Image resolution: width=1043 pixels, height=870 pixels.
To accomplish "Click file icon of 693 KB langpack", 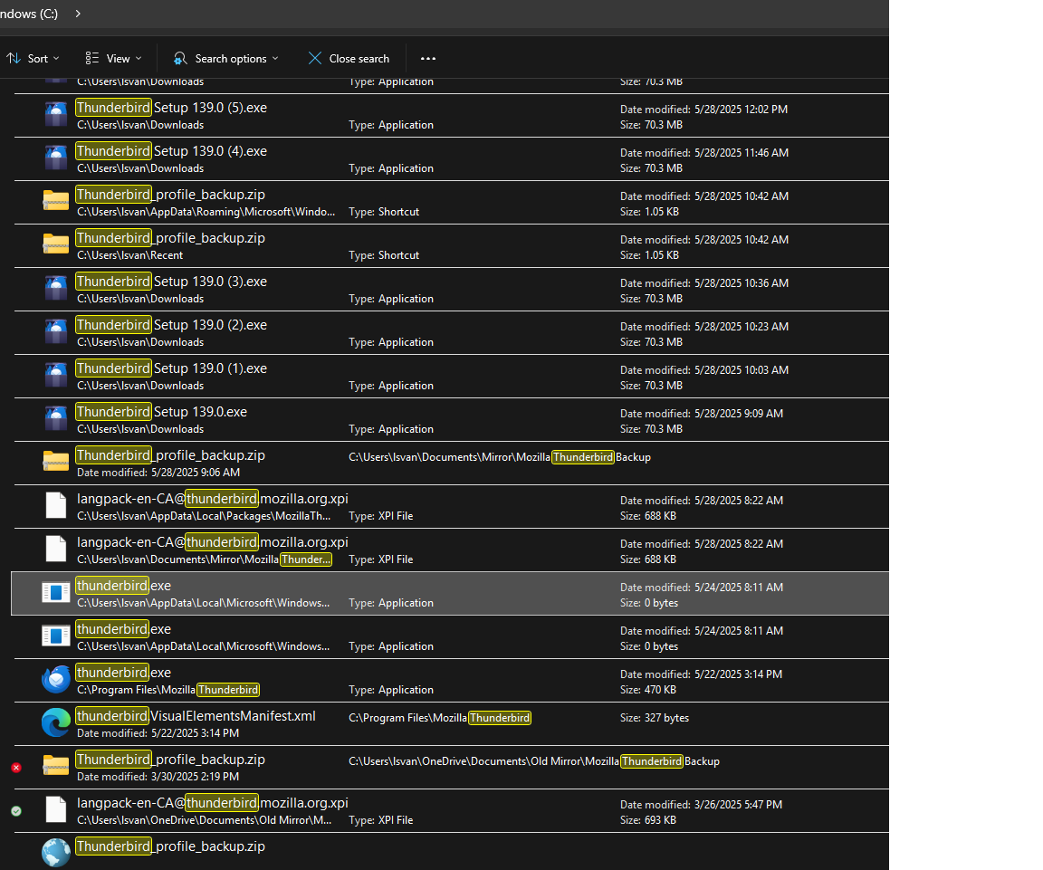I will pos(56,809).
